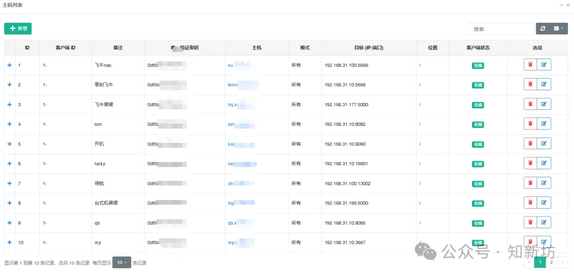
Task: Click the trash icon for 导航 row
Action: click(530, 183)
